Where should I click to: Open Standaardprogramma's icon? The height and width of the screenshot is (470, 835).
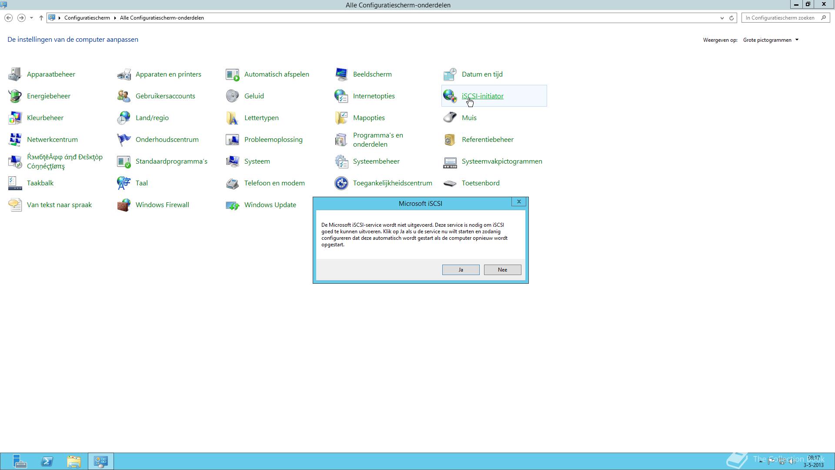click(124, 161)
